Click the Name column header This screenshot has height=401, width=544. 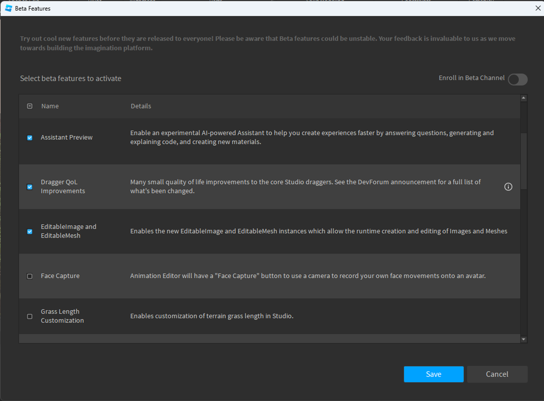pos(50,106)
